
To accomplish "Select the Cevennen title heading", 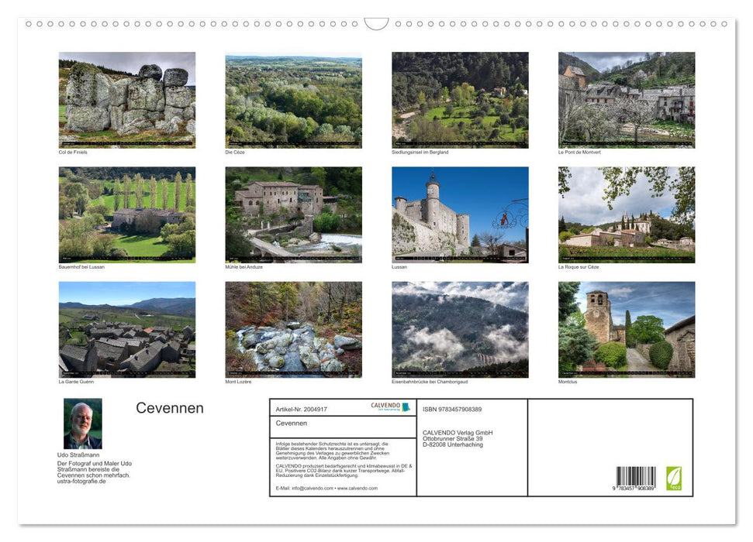I will (x=170, y=407).
